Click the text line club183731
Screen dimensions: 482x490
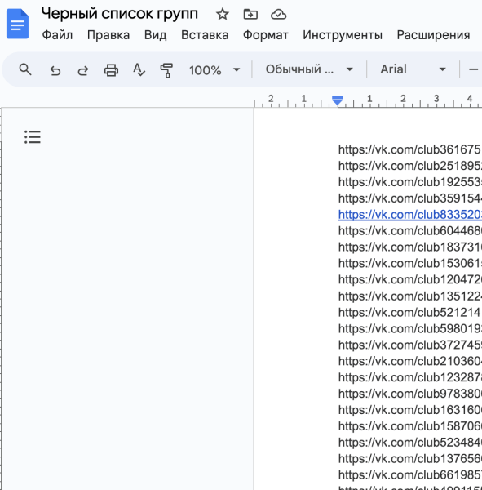click(410, 247)
